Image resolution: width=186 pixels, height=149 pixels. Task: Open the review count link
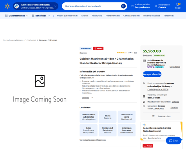point(135,53)
